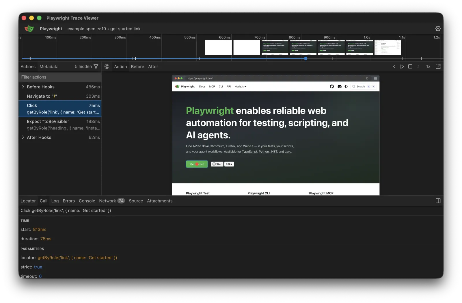Select the Action snapshot tab
The height and width of the screenshot is (303, 462).
click(x=120, y=66)
